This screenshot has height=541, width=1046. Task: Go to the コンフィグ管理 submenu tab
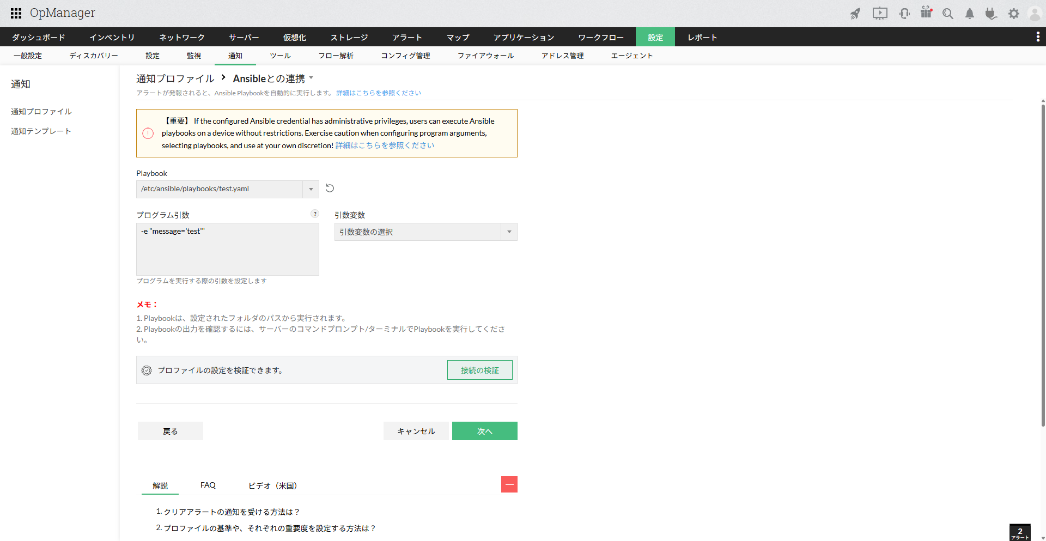tap(406, 56)
